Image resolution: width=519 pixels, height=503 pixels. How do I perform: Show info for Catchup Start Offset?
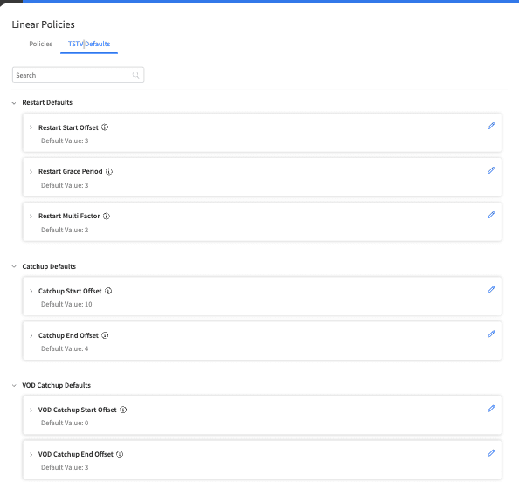pos(108,291)
